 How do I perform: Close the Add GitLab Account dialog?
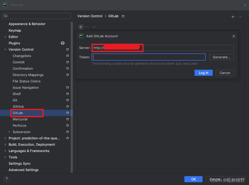coord(234,36)
